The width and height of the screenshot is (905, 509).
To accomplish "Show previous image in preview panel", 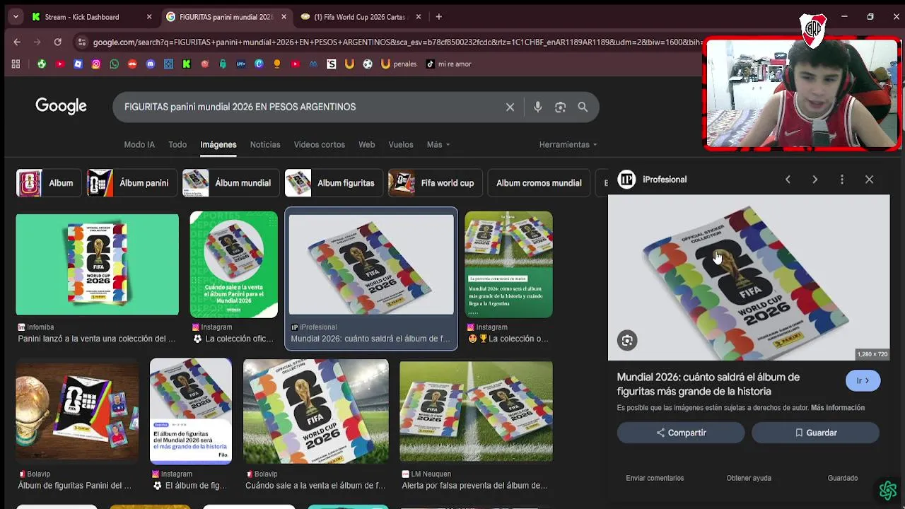I will (788, 180).
